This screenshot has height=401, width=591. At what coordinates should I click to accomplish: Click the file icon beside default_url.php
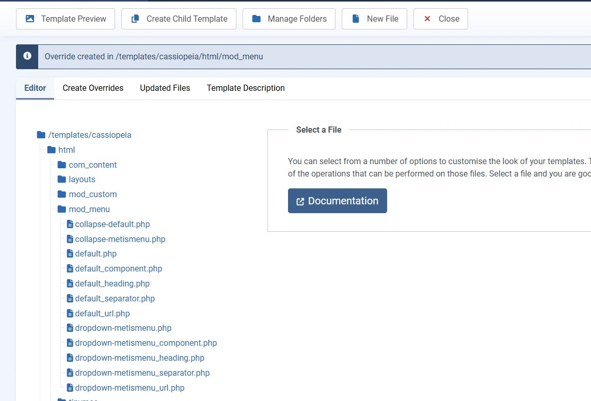70,313
